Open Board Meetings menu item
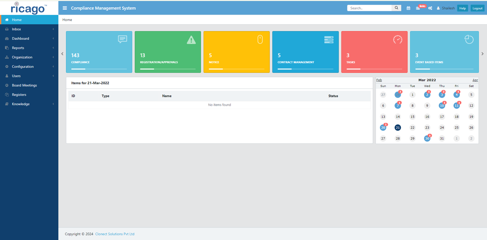This screenshot has height=240, width=487. click(29, 85)
